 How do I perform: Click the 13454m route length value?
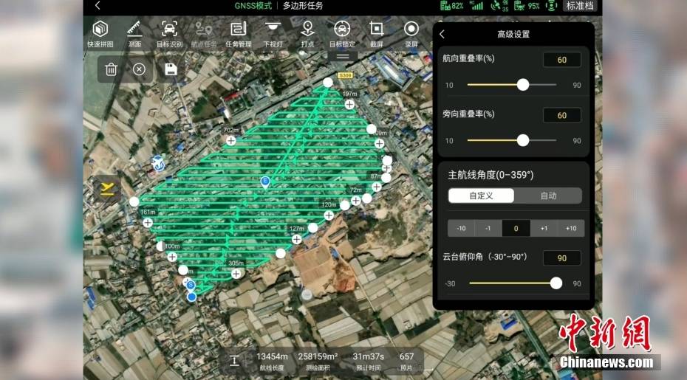(272, 356)
